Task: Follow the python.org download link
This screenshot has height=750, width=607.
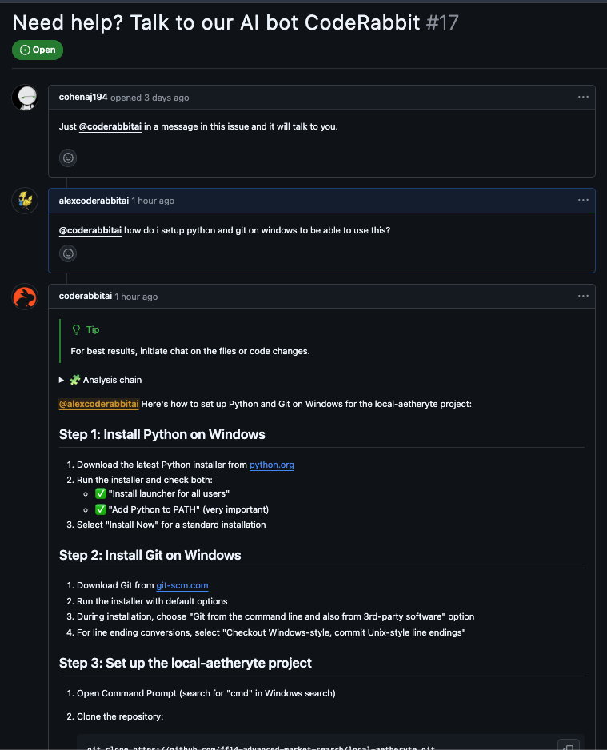Action: point(271,465)
